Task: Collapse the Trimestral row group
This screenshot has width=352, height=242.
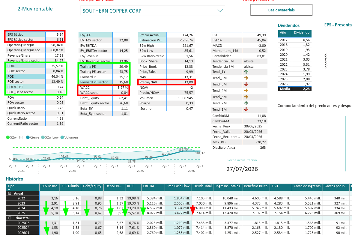Action: (10, 218)
